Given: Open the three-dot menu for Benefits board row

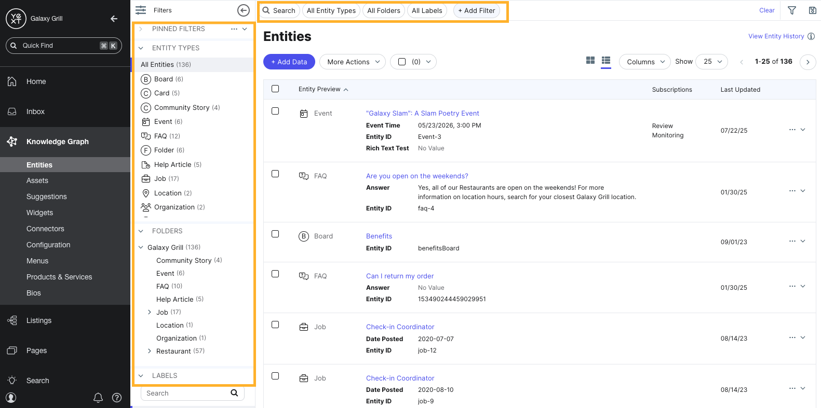Looking at the screenshot, I should click(x=792, y=241).
